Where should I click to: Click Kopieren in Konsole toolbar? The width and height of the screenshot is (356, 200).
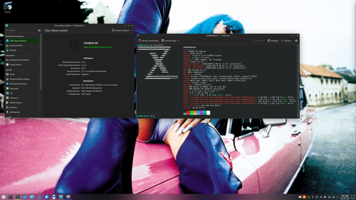coord(259,41)
